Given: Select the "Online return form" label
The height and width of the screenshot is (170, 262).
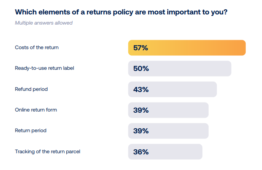Looking at the screenshot, I should point(36,110).
